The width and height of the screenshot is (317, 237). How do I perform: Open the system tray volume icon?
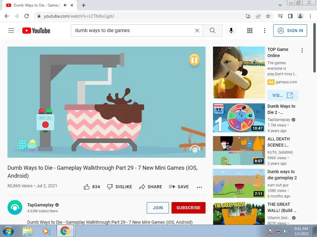click(x=286, y=231)
